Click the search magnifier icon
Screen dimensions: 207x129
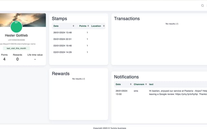[x=202, y=5]
